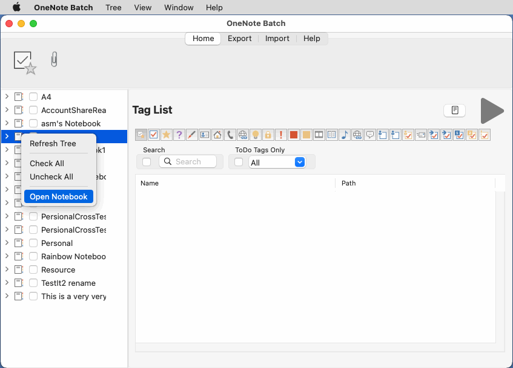The height and width of the screenshot is (368, 513).
Task: Select the red square tag swatch
Action: (294, 135)
